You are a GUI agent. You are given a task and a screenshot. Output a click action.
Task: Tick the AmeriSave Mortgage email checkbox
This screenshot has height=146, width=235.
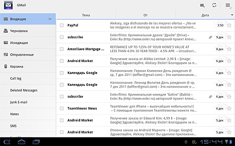tap(61, 49)
